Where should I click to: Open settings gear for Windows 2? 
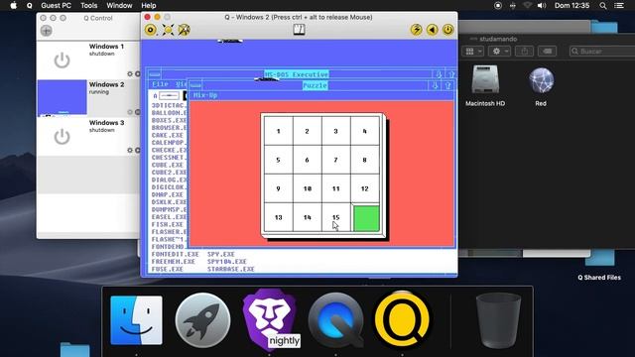coord(130,112)
